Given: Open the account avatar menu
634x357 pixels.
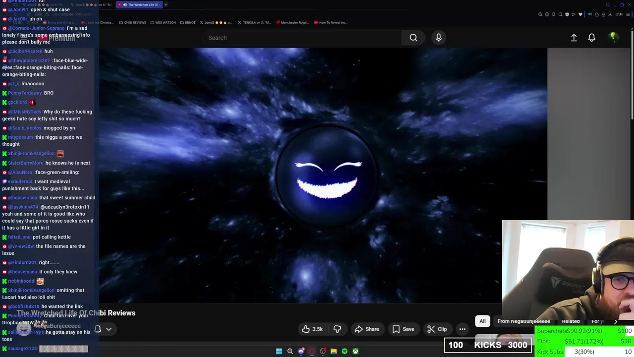Looking at the screenshot, I should point(613,37).
